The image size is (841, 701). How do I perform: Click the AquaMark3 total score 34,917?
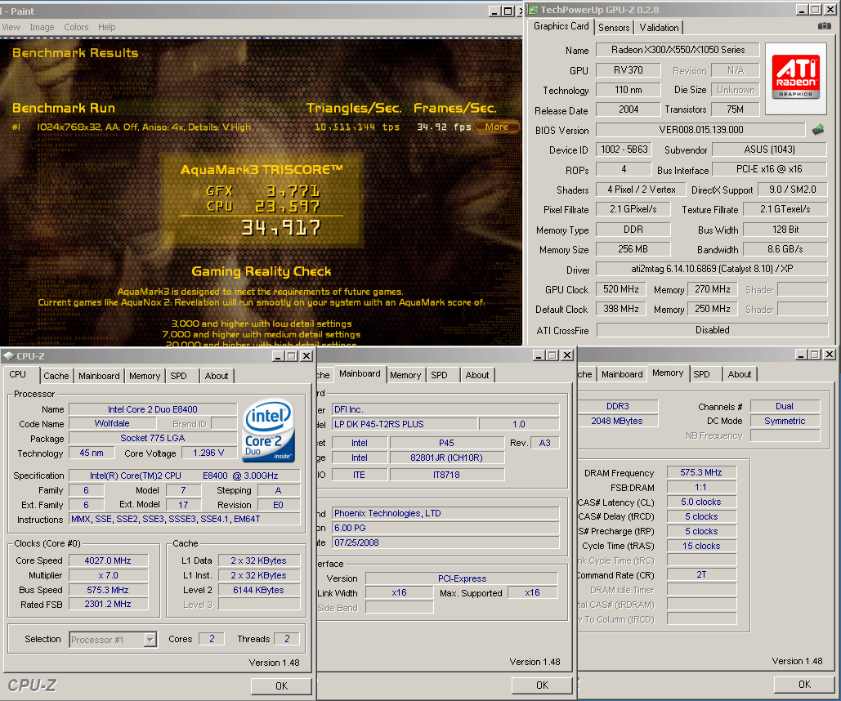(x=280, y=228)
